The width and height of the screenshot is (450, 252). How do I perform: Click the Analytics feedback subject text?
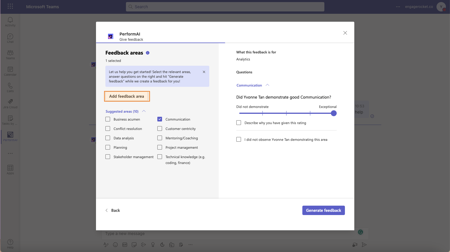pyautogui.click(x=243, y=59)
